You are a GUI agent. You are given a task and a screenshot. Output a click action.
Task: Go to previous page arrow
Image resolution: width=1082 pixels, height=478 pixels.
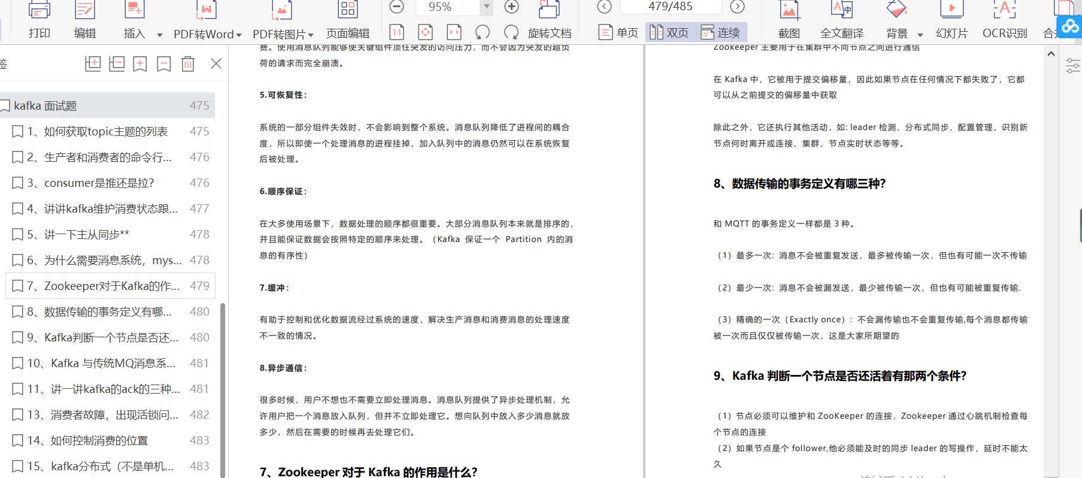604,7
